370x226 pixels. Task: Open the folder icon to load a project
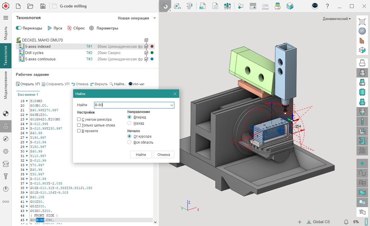30,6
